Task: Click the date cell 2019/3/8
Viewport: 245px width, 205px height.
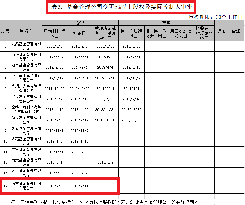Action: 105,162
